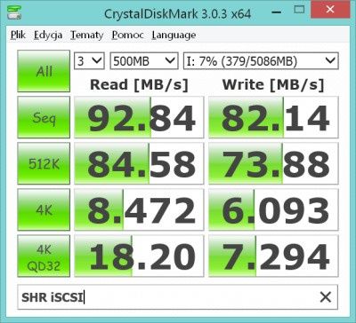Open the test count dropdown showing 3
356x323 pixels.
click(89, 61)
